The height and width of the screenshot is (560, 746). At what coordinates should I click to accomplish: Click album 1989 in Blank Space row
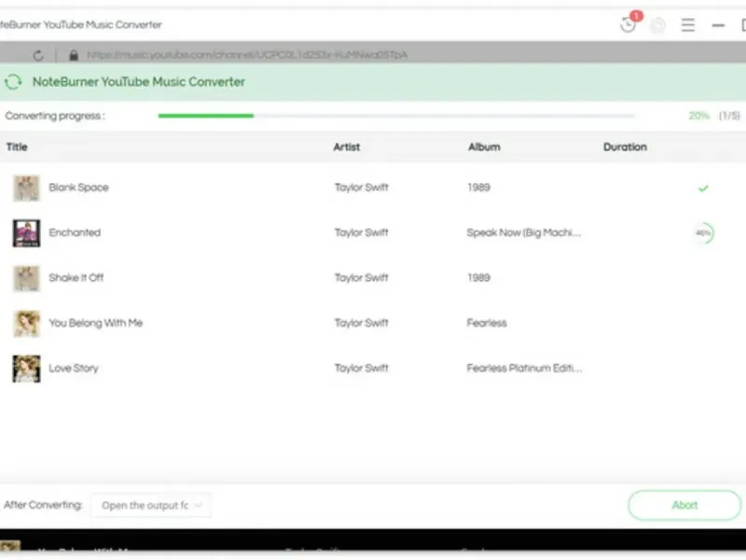[x=478, y=188]
